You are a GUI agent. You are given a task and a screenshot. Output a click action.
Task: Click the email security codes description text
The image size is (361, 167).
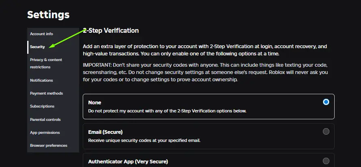(x=144, y=140)
